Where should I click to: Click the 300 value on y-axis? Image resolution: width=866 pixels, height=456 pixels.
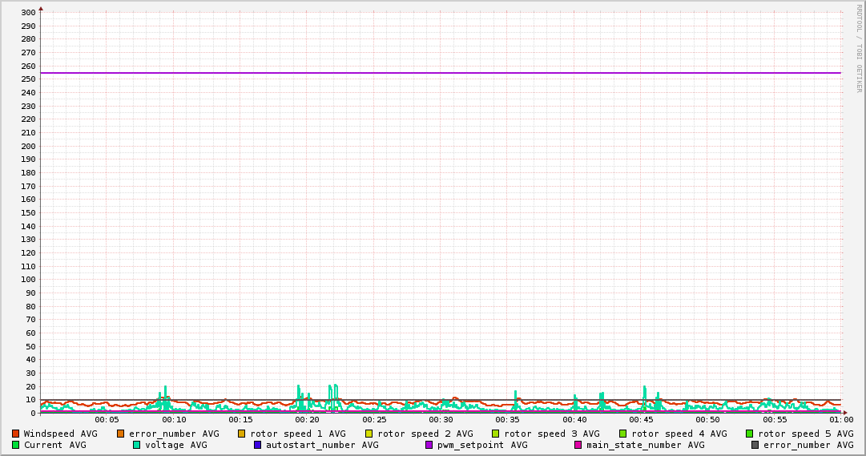[x=27, y=13]
